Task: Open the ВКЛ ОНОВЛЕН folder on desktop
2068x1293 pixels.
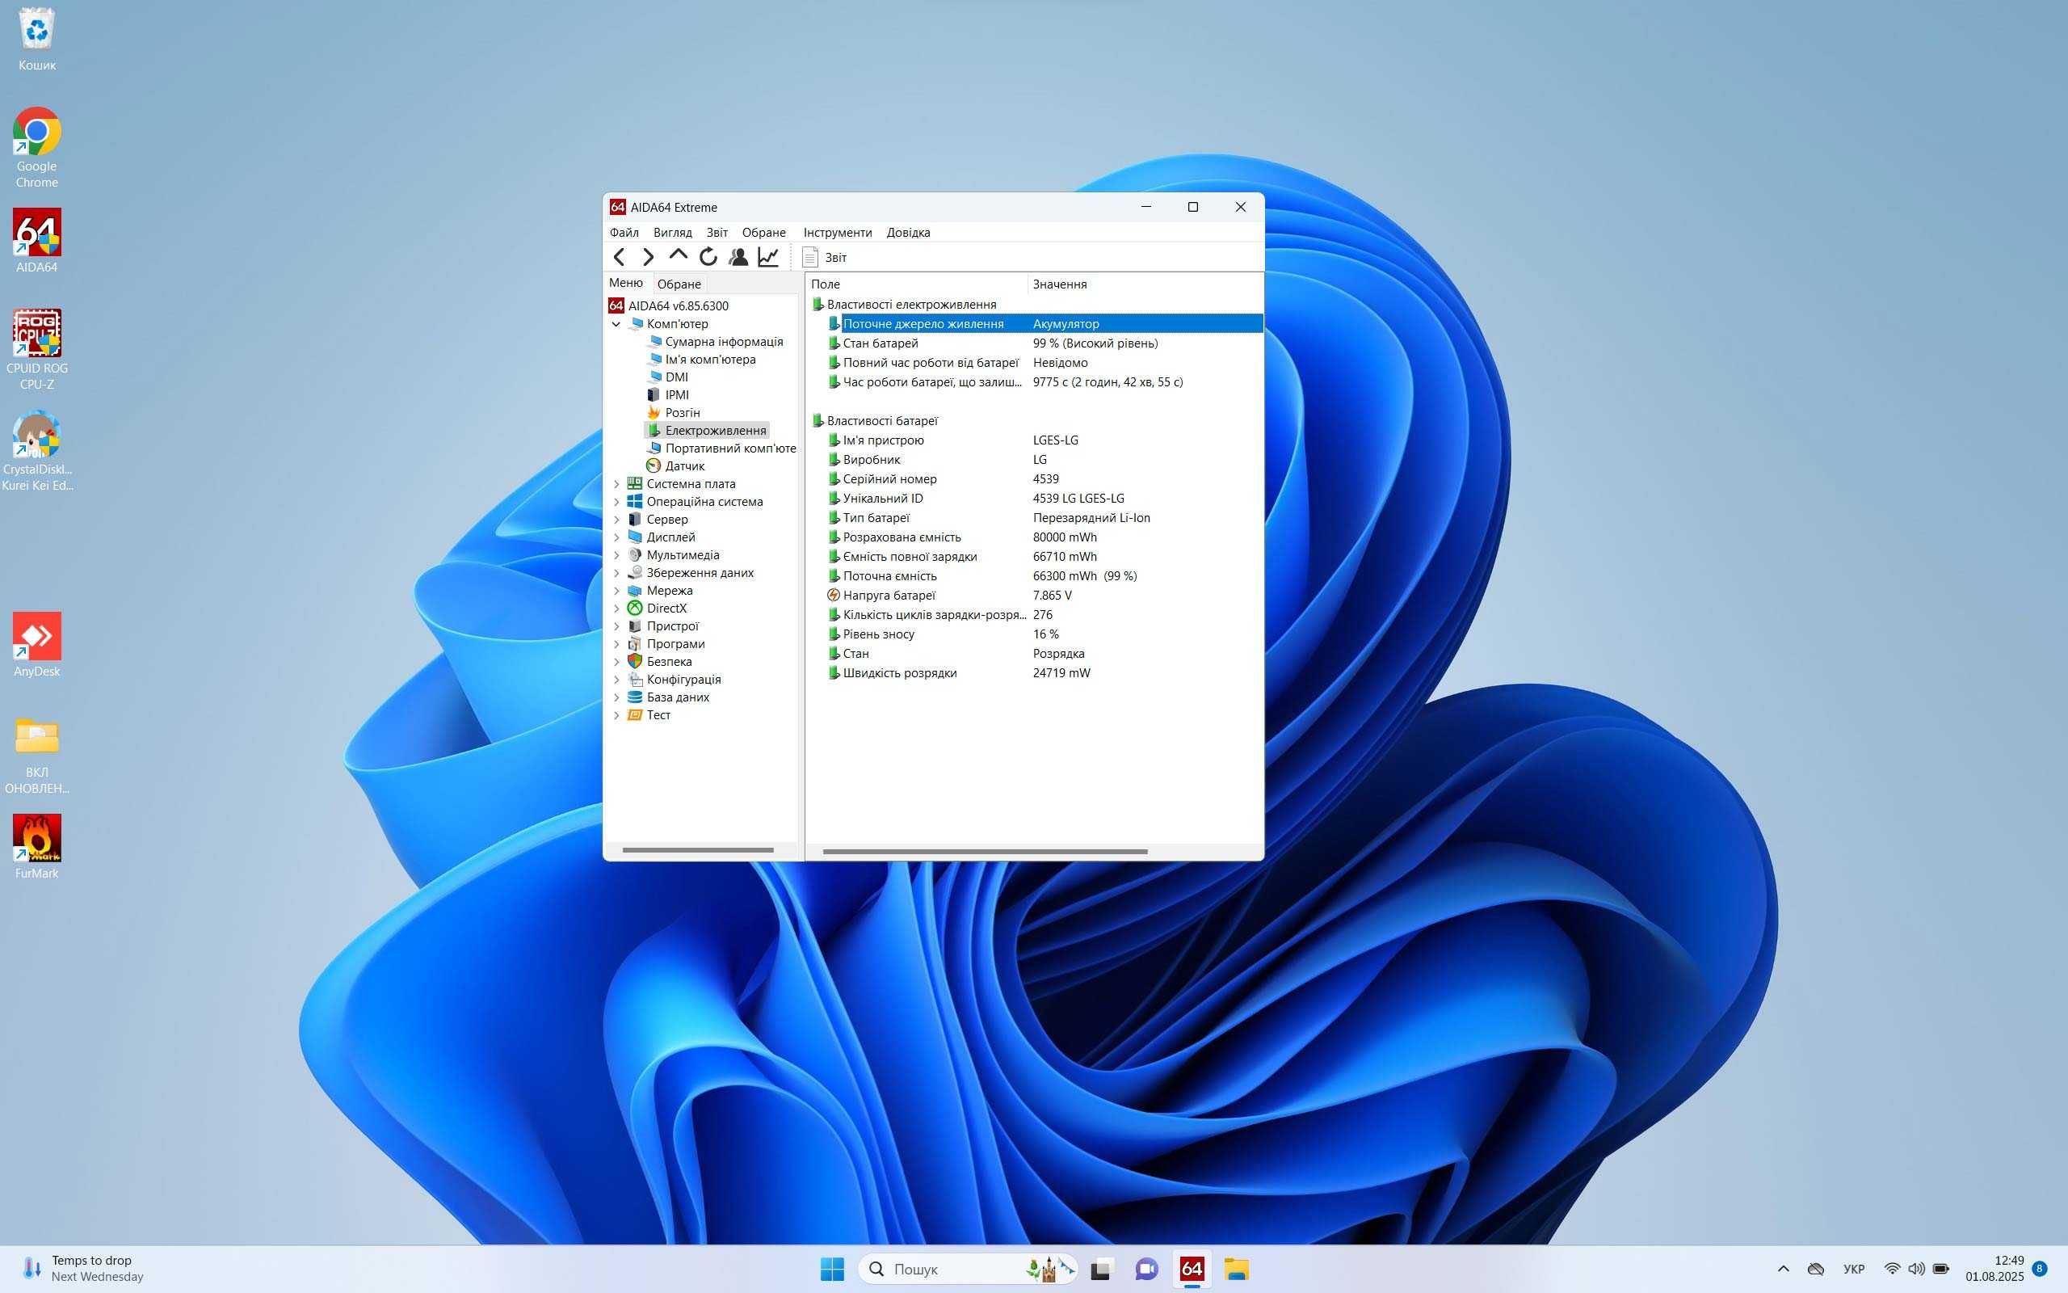Action: click(x=36, y=754)
